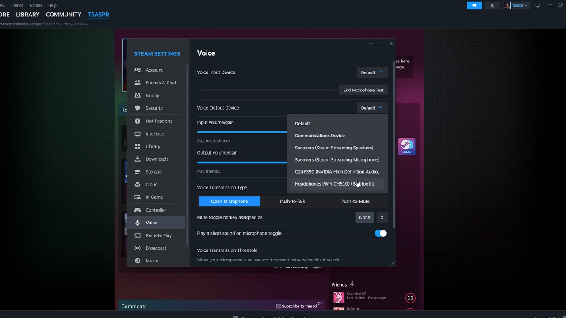Viewport: 566px width, 318px height.
Task: Close the Steam Settings window
Action: coord(391,44)
